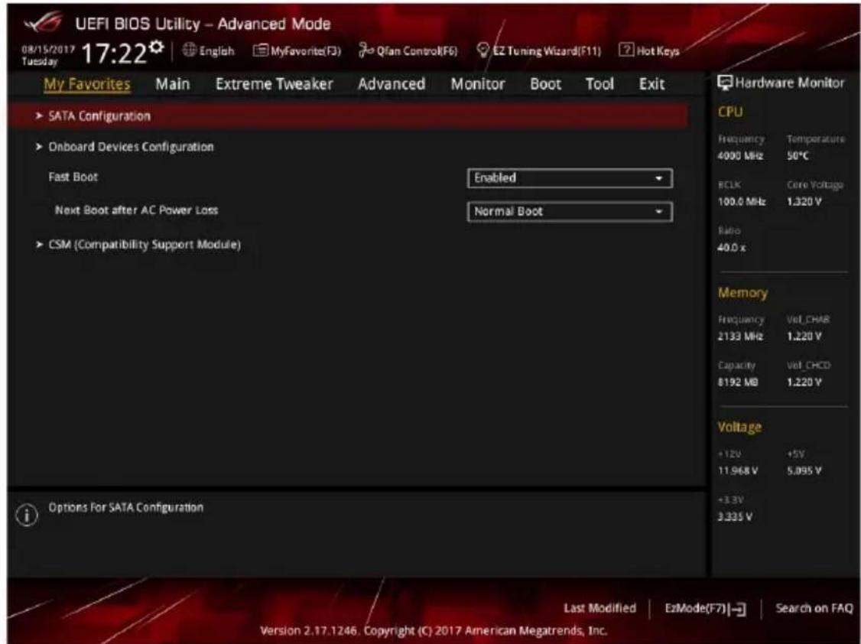Expand CSM (Compatibility Support Module) submenu
Screen dimensions: 861x644
(x=138, y=244)
